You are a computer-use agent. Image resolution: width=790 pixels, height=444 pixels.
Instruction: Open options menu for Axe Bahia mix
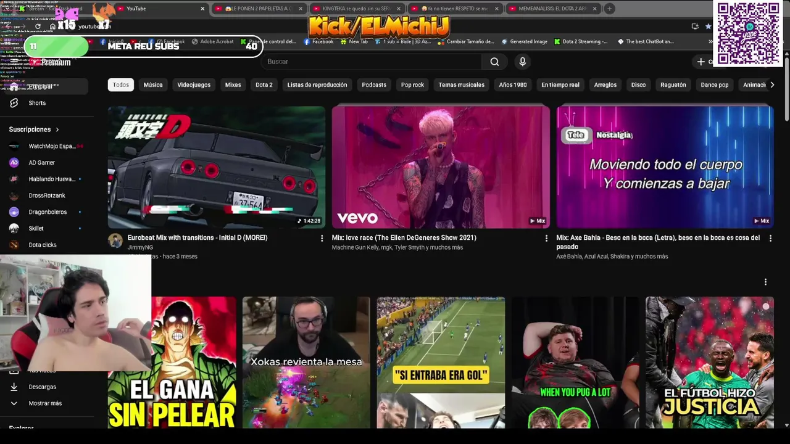click(x=770, y=238)
